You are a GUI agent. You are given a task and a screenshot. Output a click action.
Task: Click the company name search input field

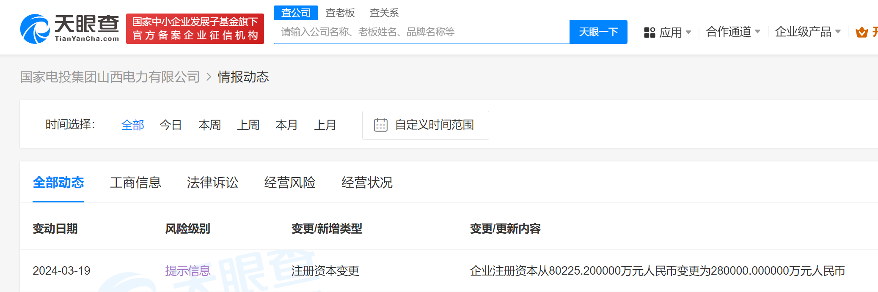pyautogui.click(x=421, y=32)
